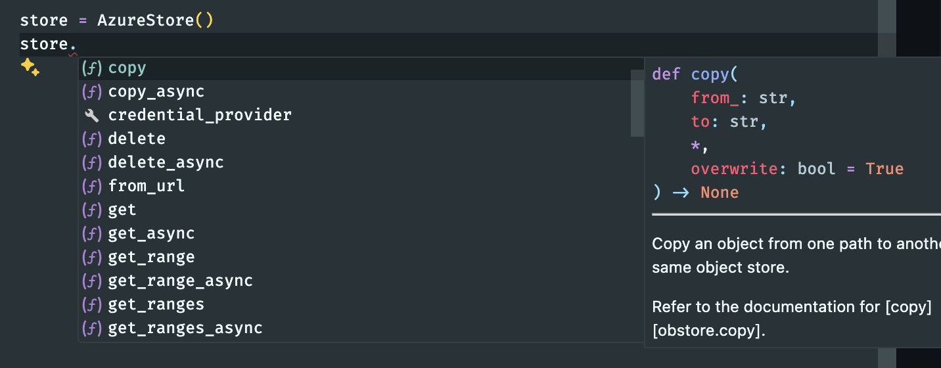Click the sparkle AI assistant icon
Viewport: 941px width, 368px height.
[30, 67]
